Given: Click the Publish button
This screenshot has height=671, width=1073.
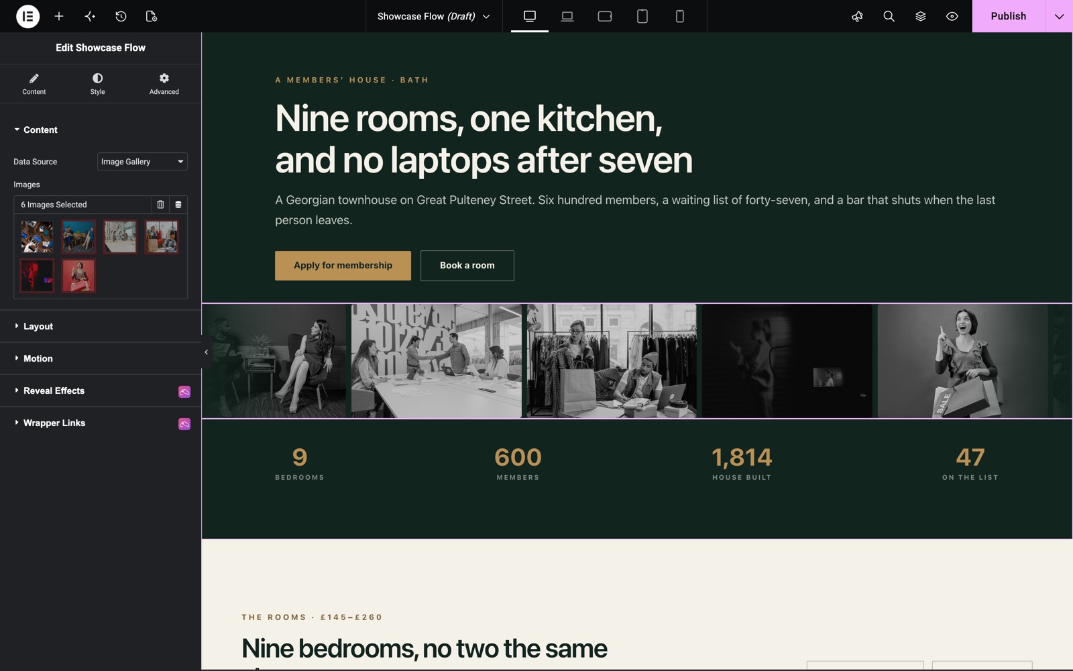Looking at the screenshot, I should (1008, 16).
